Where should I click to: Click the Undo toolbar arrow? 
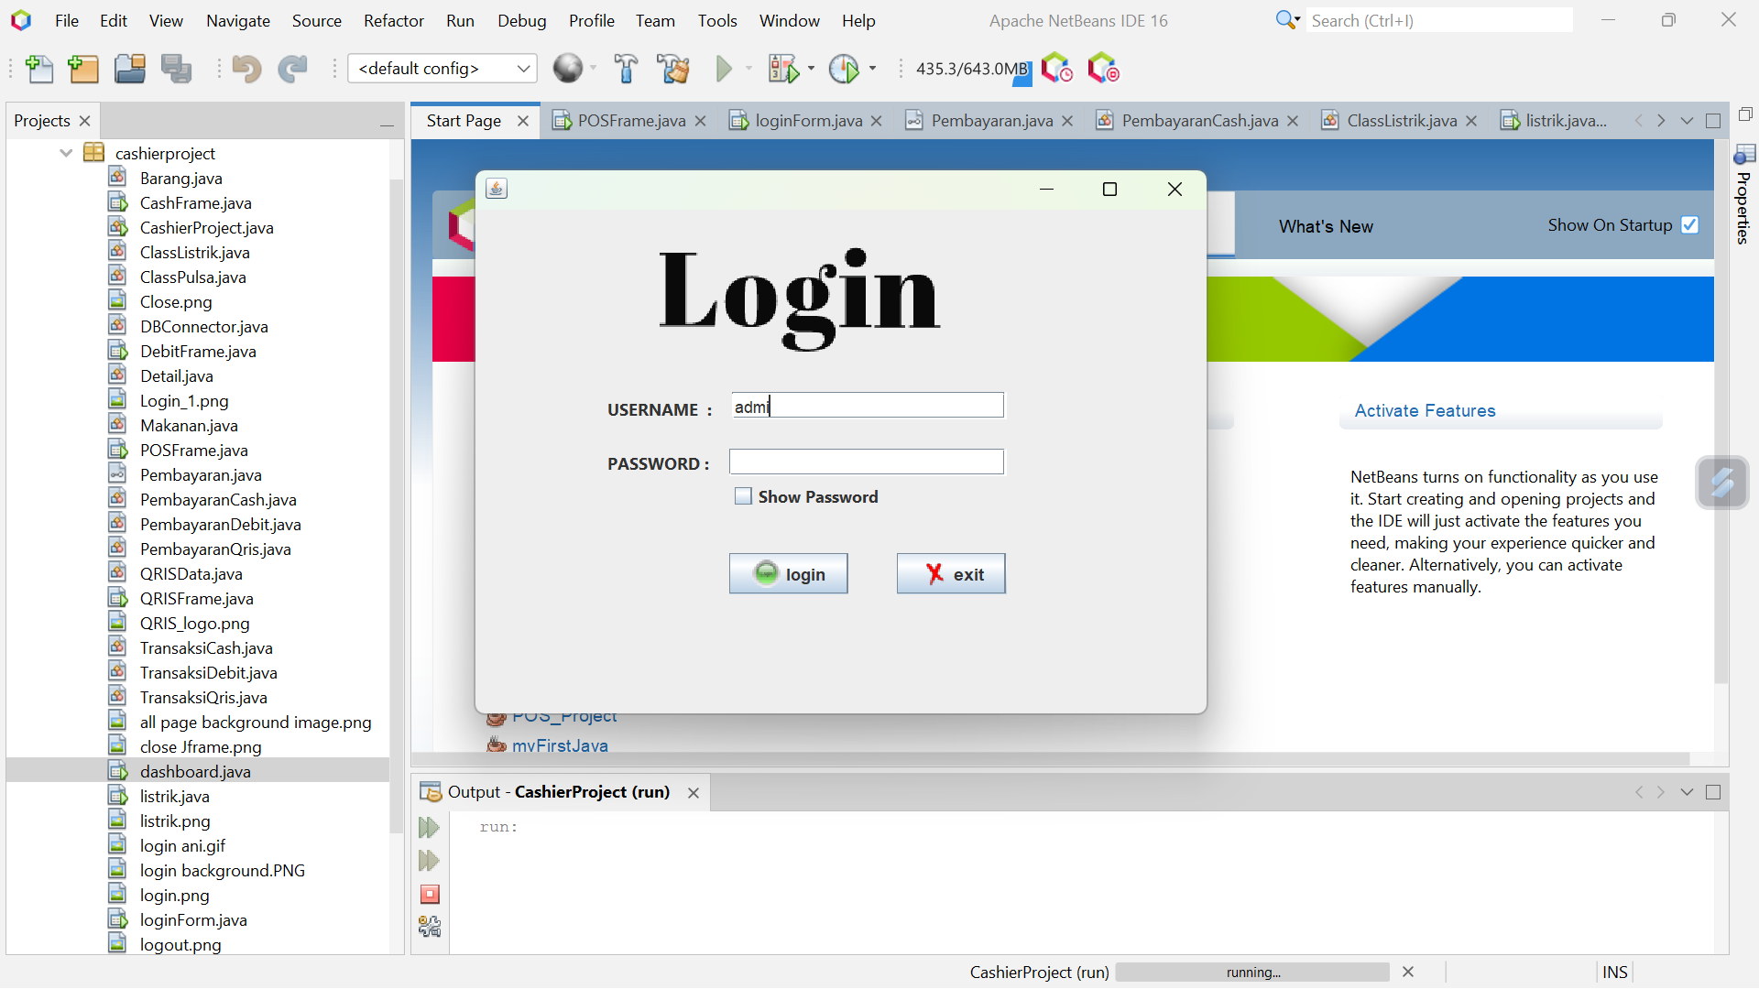click(x=246, y=69)
